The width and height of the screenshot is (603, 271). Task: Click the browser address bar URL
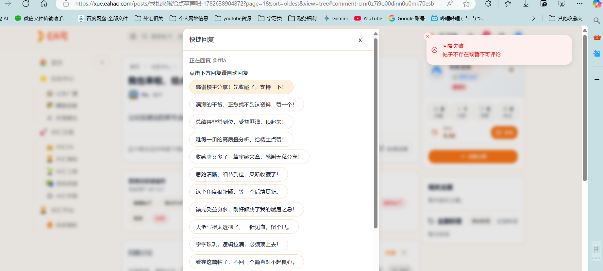pos(255,4)
